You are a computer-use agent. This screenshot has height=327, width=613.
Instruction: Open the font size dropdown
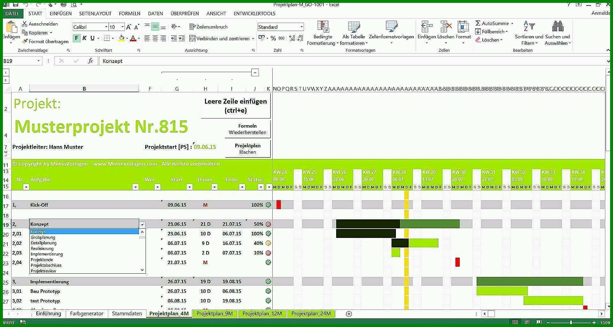tap(122, 27)
